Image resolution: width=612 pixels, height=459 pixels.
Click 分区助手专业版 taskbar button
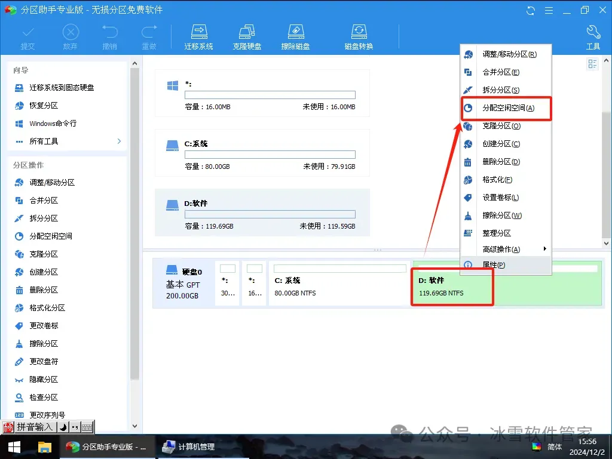[x=106, y=447]
